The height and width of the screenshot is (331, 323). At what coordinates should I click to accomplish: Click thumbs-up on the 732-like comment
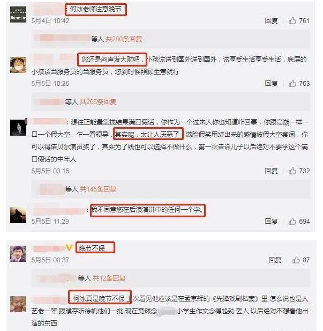point(292,171)
